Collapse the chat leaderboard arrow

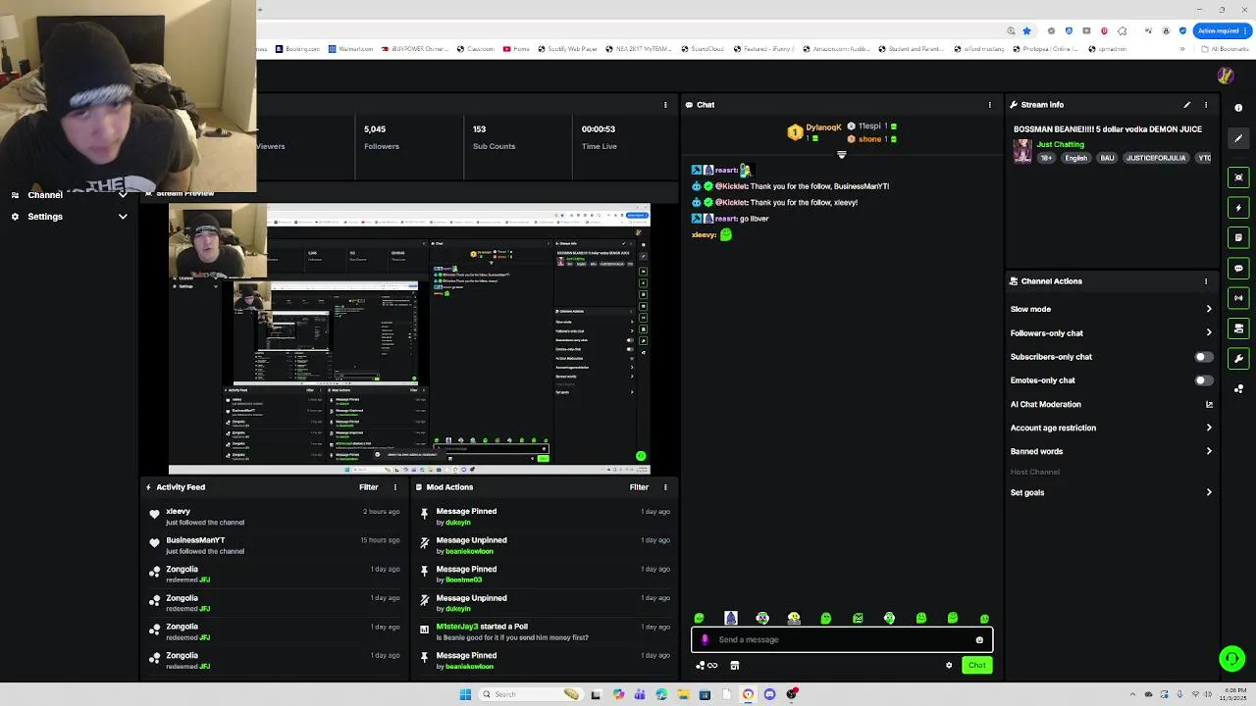pos(841,155)
